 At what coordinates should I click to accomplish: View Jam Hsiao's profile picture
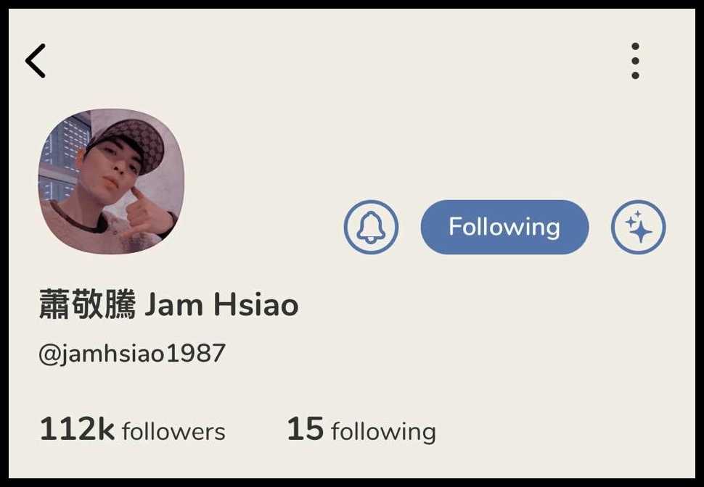click(x=111, y=181)
